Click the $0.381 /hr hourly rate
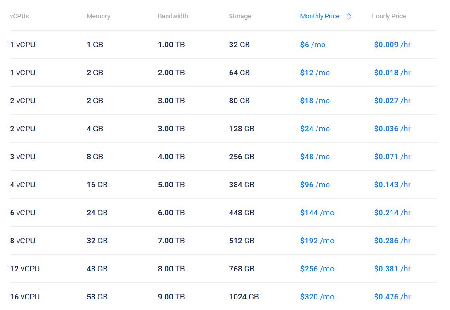450x310 pixels. pos(392,269)
